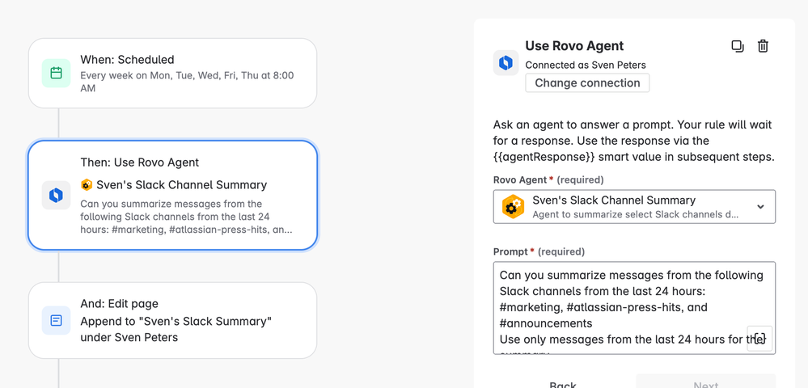Click into the Prompt text area
This screenshot has width=808, height=388.
634,308
